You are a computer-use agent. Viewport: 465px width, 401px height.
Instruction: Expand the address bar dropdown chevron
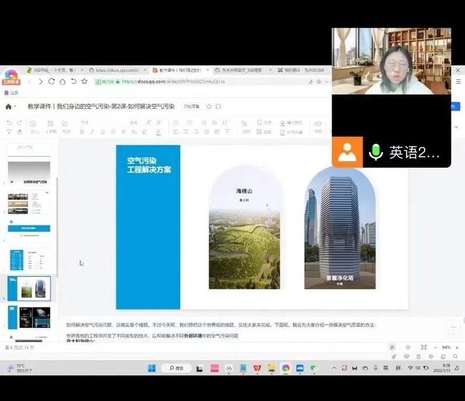point(327,82)
